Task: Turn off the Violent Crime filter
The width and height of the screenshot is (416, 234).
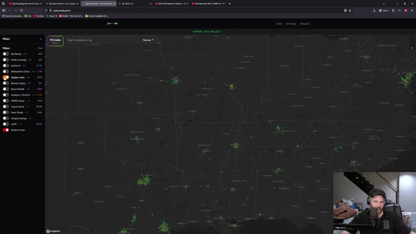Action: (6, 130)
